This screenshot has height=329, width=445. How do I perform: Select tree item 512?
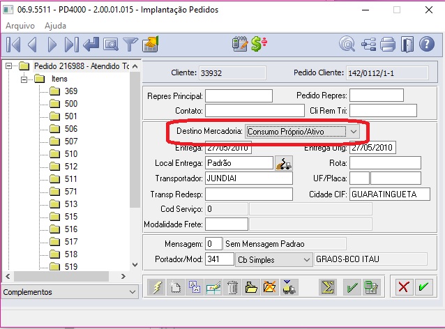[x=71, y=166]
